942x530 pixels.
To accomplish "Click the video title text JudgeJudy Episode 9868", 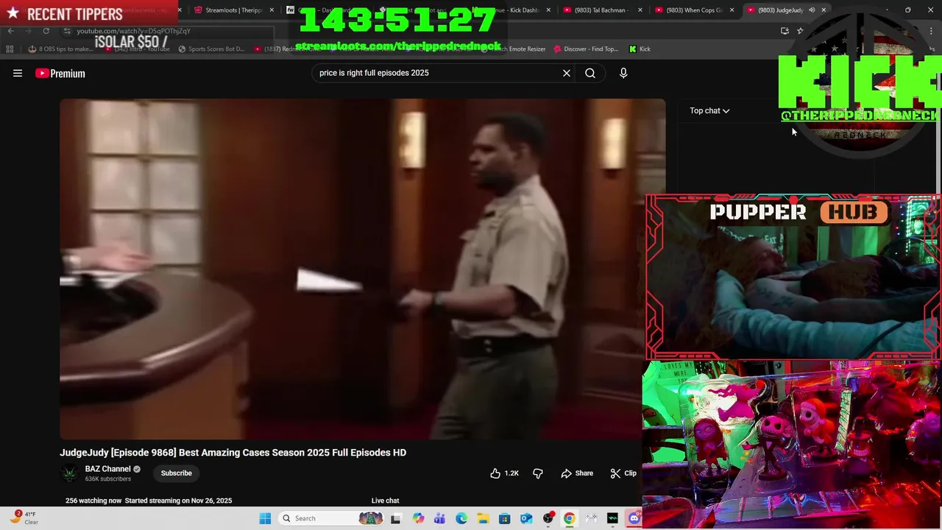I will 233,453.
